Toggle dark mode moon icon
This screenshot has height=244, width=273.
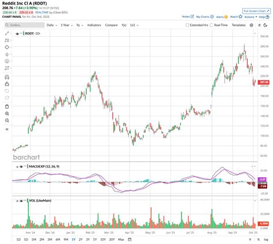266,25
